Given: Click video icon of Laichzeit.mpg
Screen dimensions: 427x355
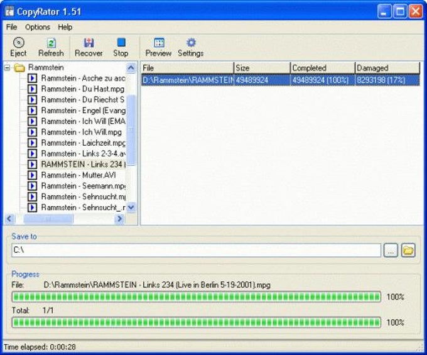Looking at the screenshot, I should tap(32, 143).
